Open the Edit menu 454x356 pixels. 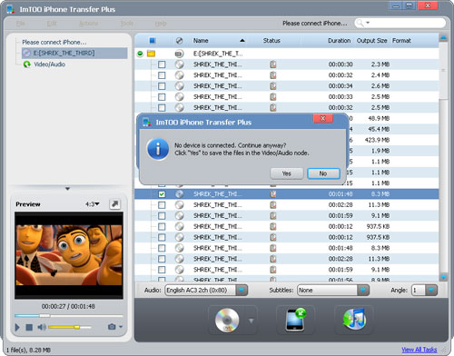click(x=52, y=24)
